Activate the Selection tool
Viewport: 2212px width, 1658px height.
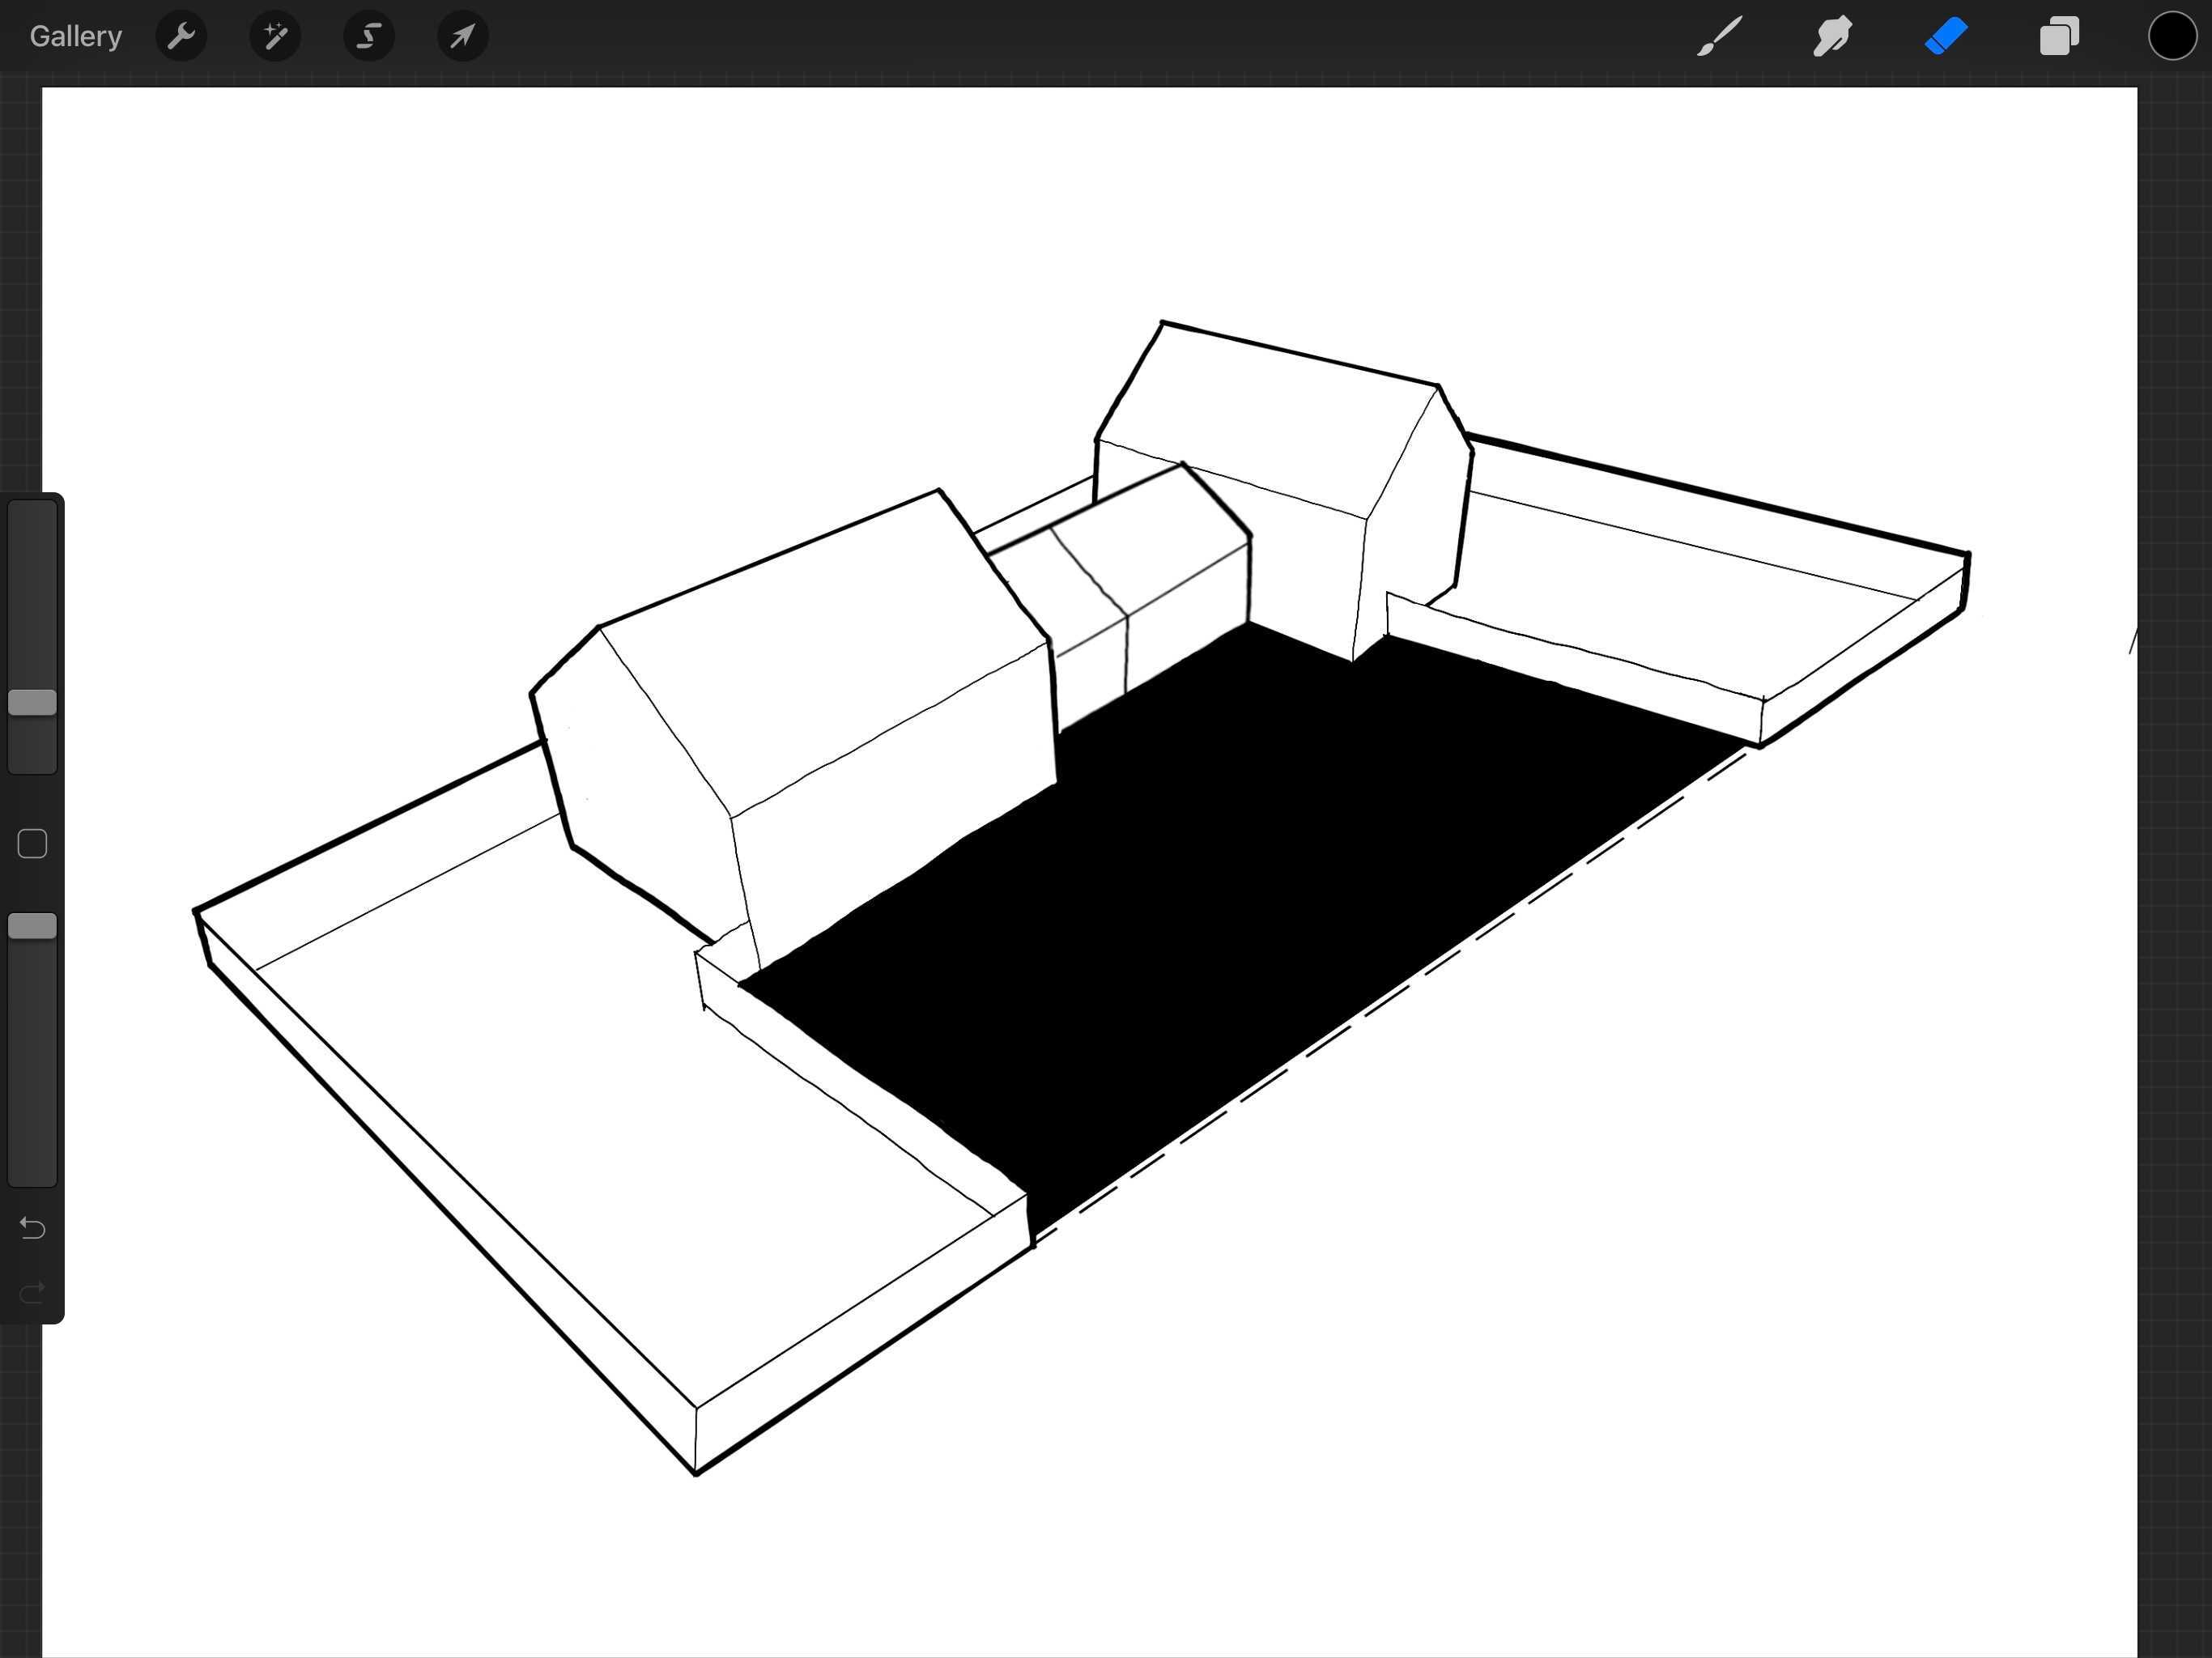point(369,37)
